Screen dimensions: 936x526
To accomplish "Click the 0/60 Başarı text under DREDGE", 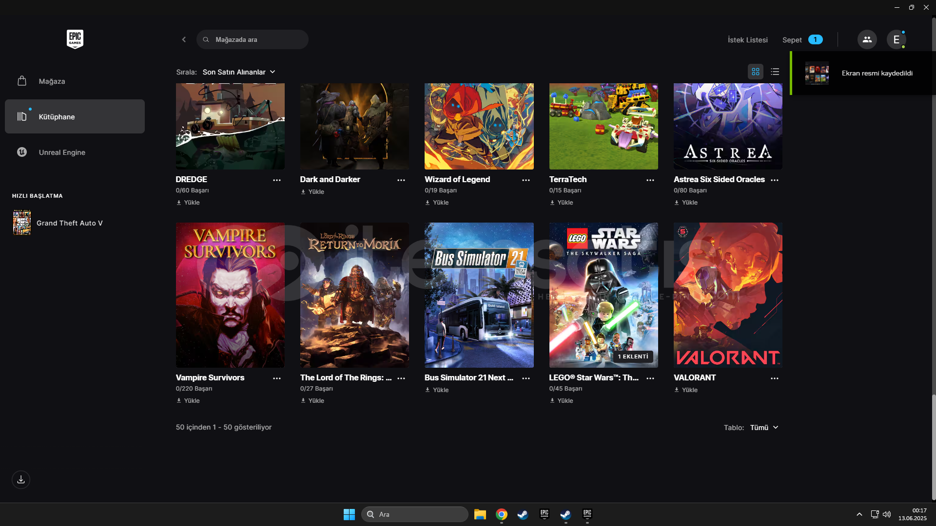I will pyautogui.click(x=192, y=190).
